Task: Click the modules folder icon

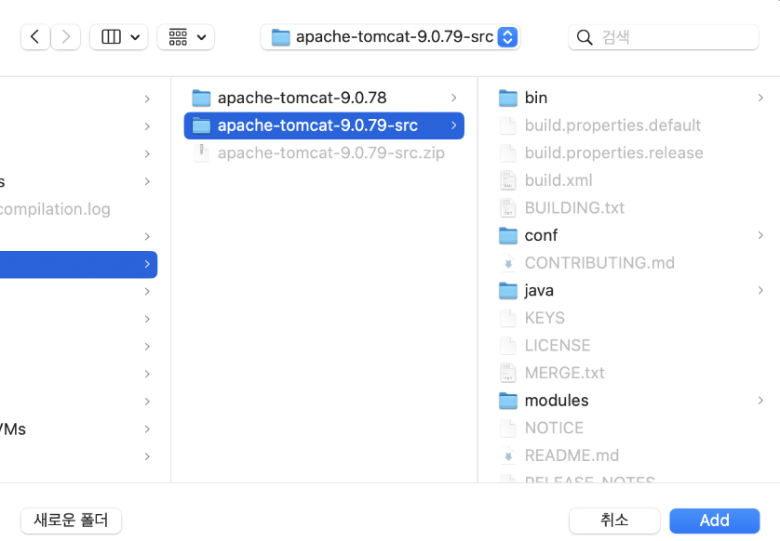Action: click(x=508, y=401)
